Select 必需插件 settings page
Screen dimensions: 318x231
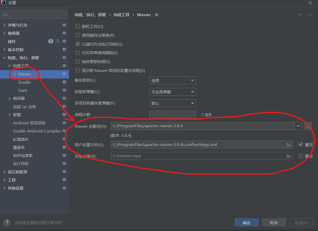21,139
